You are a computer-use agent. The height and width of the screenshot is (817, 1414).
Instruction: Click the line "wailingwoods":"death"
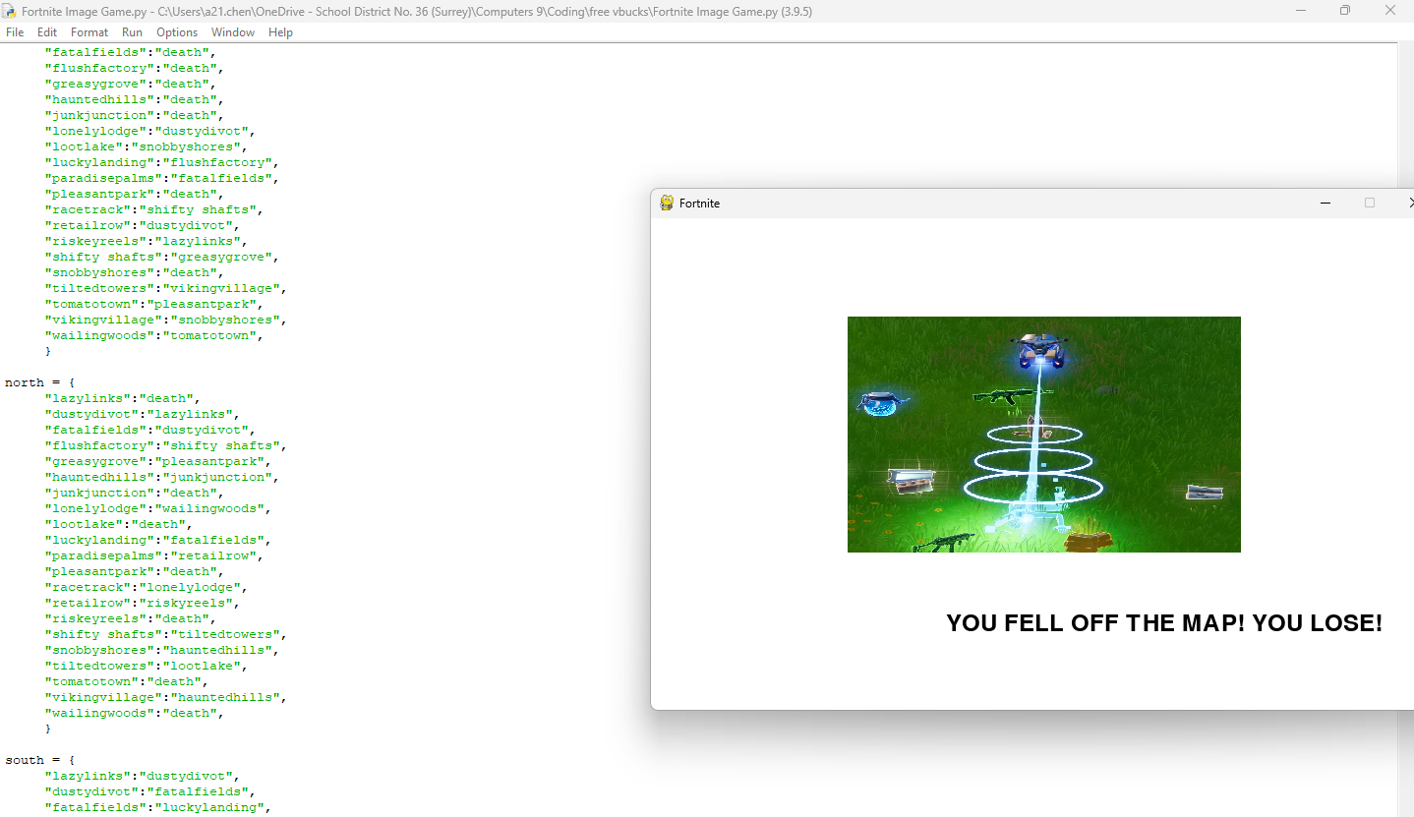[134, 713]
